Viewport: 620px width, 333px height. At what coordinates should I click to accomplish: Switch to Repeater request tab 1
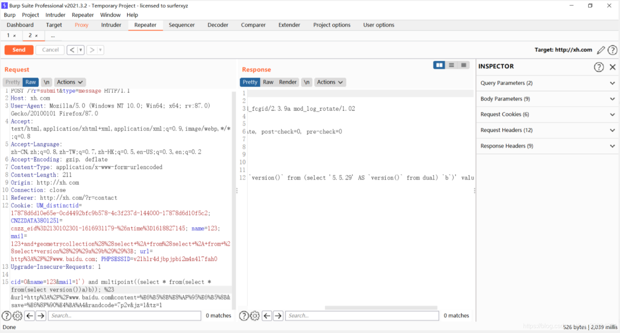tap(8, 36)
